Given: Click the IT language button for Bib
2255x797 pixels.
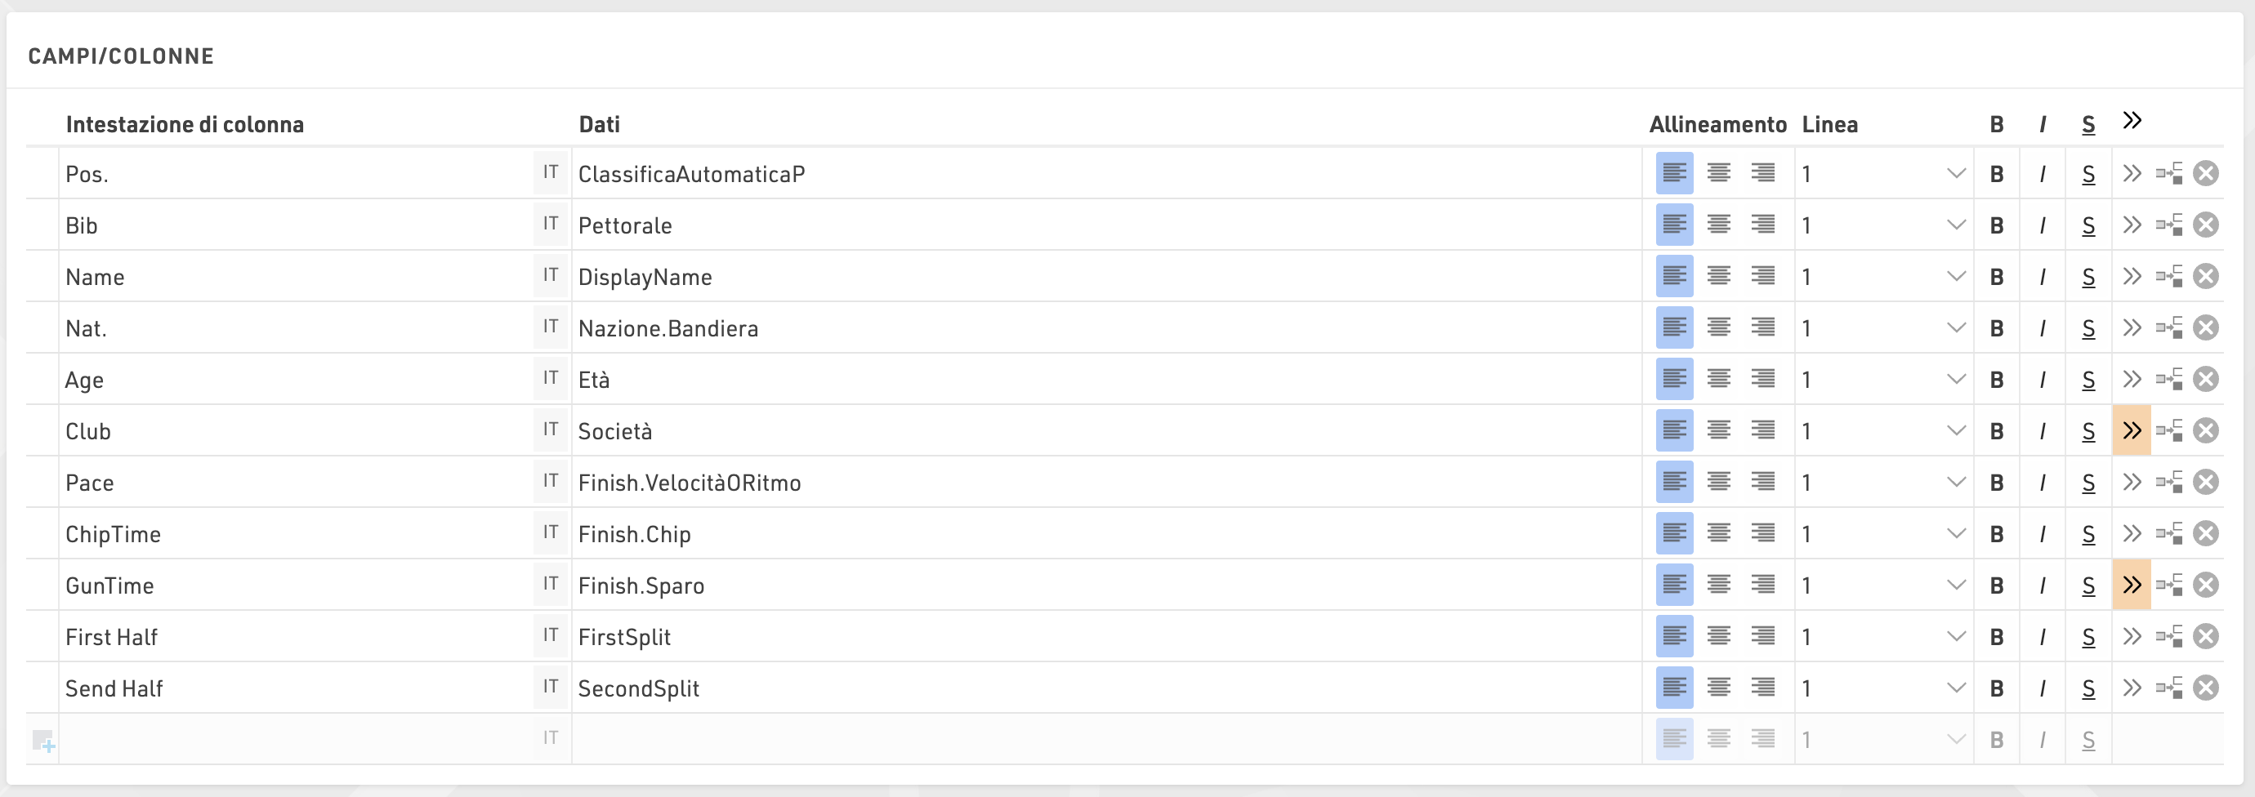Looking at the screenshot, I should (x=550, y=225).
